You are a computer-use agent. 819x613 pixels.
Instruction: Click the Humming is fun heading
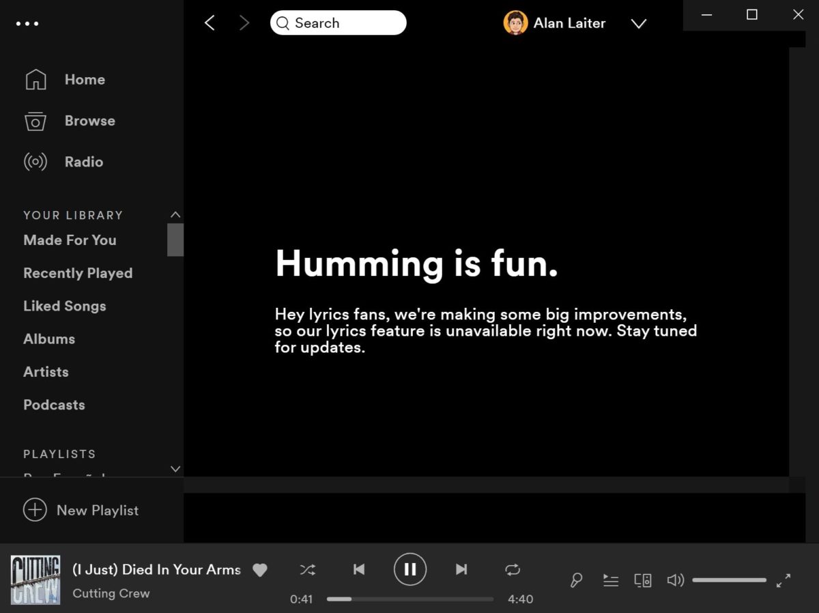pyautogui.click(x=416, y=263)
